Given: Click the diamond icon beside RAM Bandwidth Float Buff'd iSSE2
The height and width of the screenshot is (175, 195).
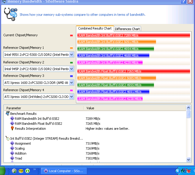Looking at the screenshot, I should coord(12,123).
